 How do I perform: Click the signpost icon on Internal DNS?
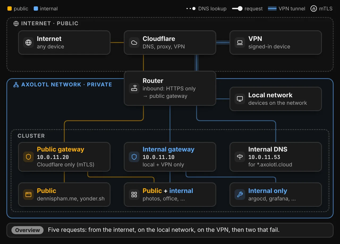(x=240, y=157)
